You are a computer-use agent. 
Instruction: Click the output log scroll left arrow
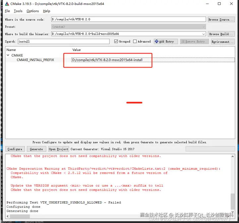point(8,216)
